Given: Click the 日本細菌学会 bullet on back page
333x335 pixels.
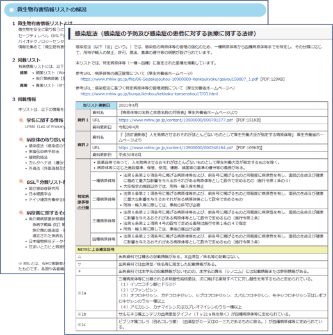Looking at the screenshot, I should (40, 194).
